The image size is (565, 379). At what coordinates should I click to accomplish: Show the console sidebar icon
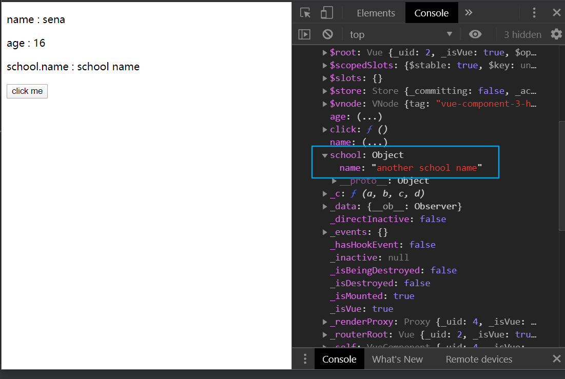click(304, 34)
